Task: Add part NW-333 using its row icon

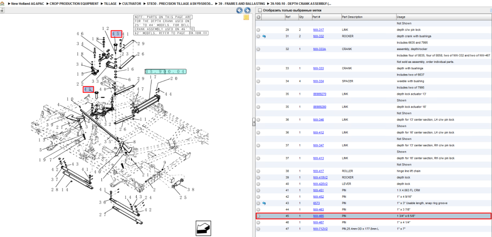Action: coord(259,68)
